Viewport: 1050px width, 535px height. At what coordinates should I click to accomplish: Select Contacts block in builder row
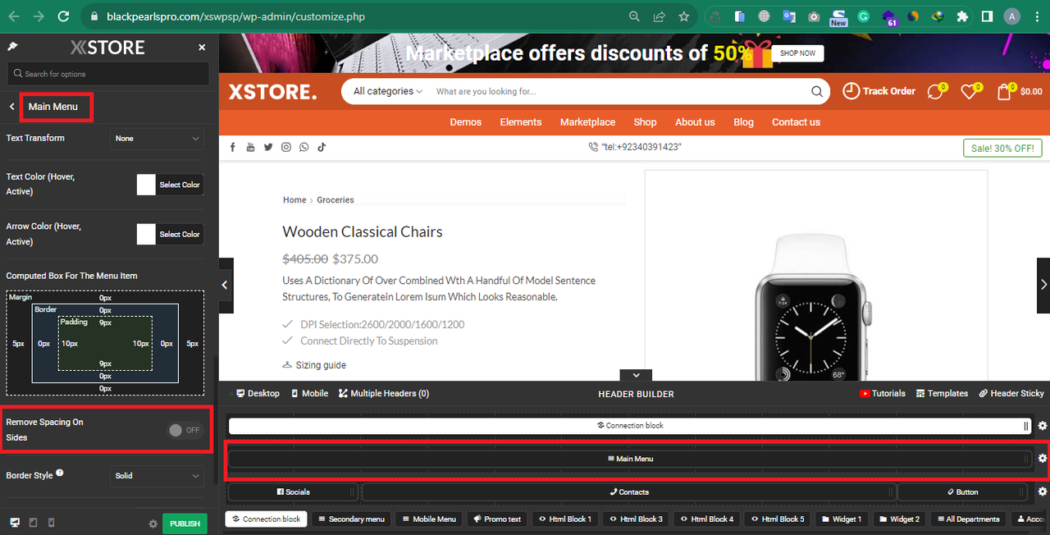(x=629, y=492)
